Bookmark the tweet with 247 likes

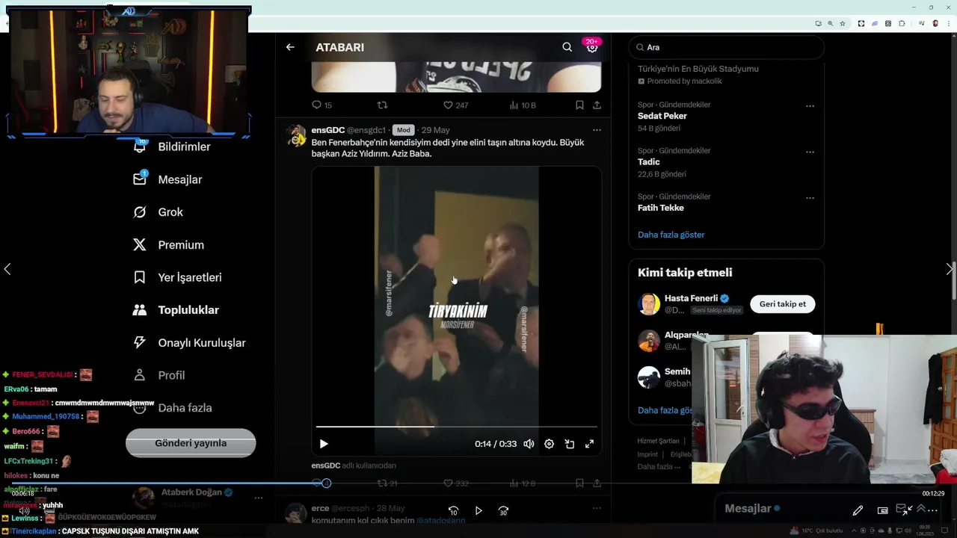click(x=579, y=105)
